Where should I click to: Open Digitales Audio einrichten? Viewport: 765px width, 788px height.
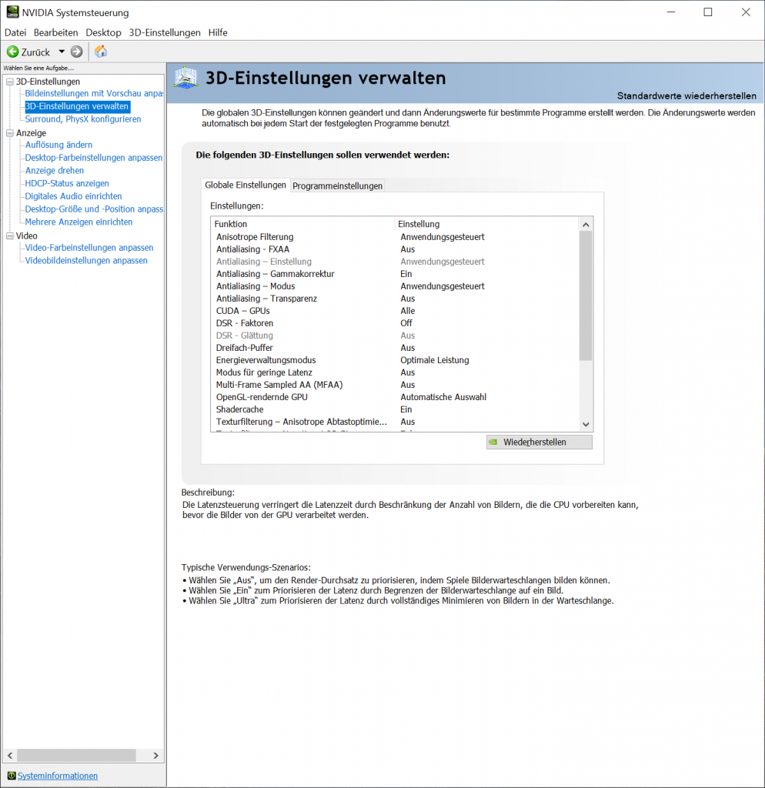73,196
